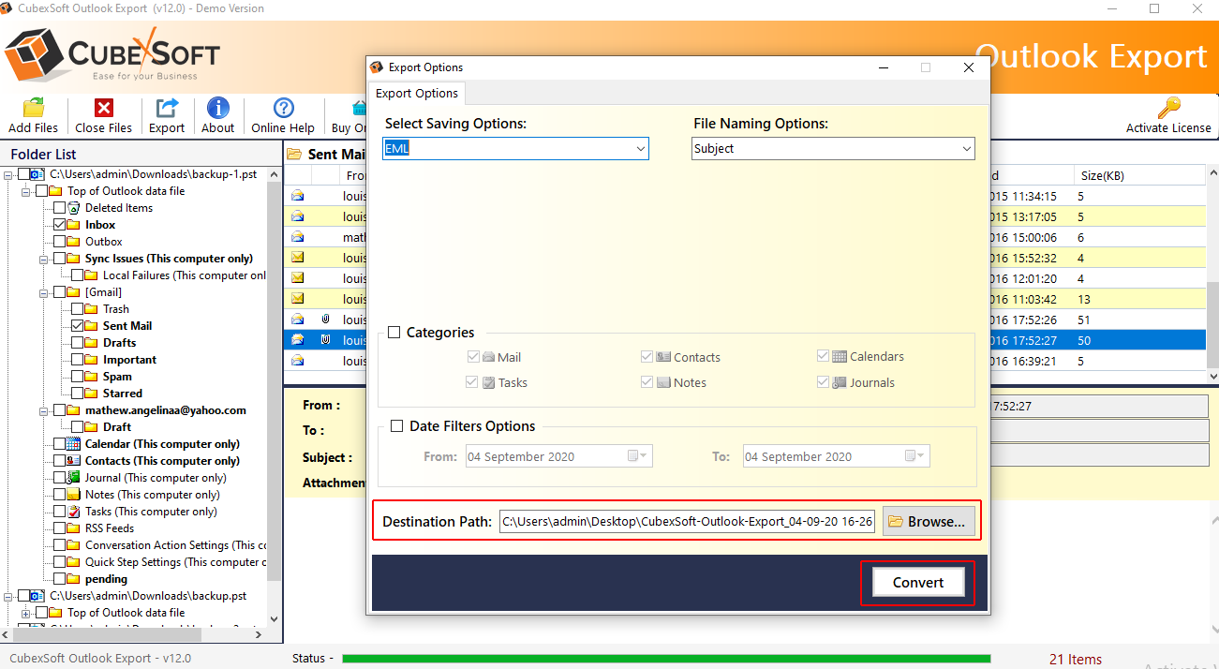Viewport: 1219px width, 669px height.
Task: Select the Calendar folder icon in tree
Action: coord(74,444)
